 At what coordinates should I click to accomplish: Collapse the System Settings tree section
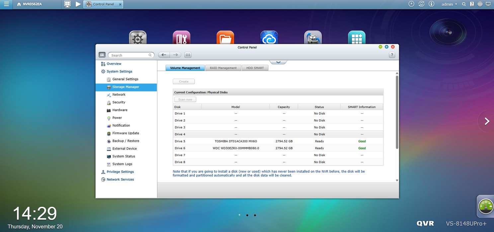coord(119,72)
